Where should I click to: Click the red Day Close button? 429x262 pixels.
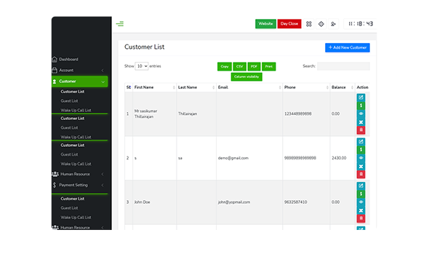pos(289,24)
